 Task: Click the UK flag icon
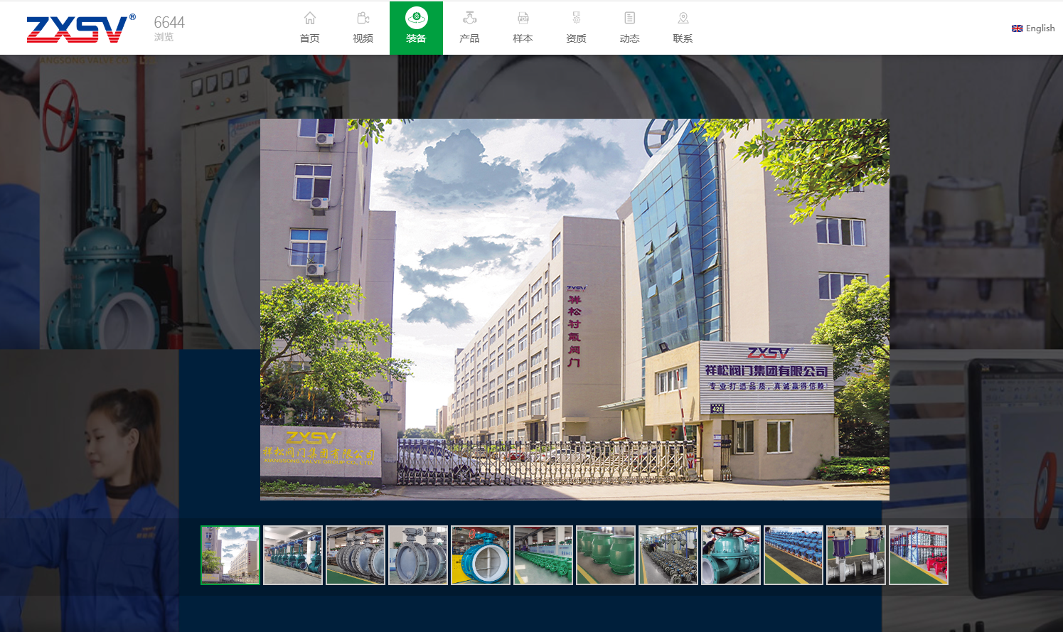(x=1017, y=28)
